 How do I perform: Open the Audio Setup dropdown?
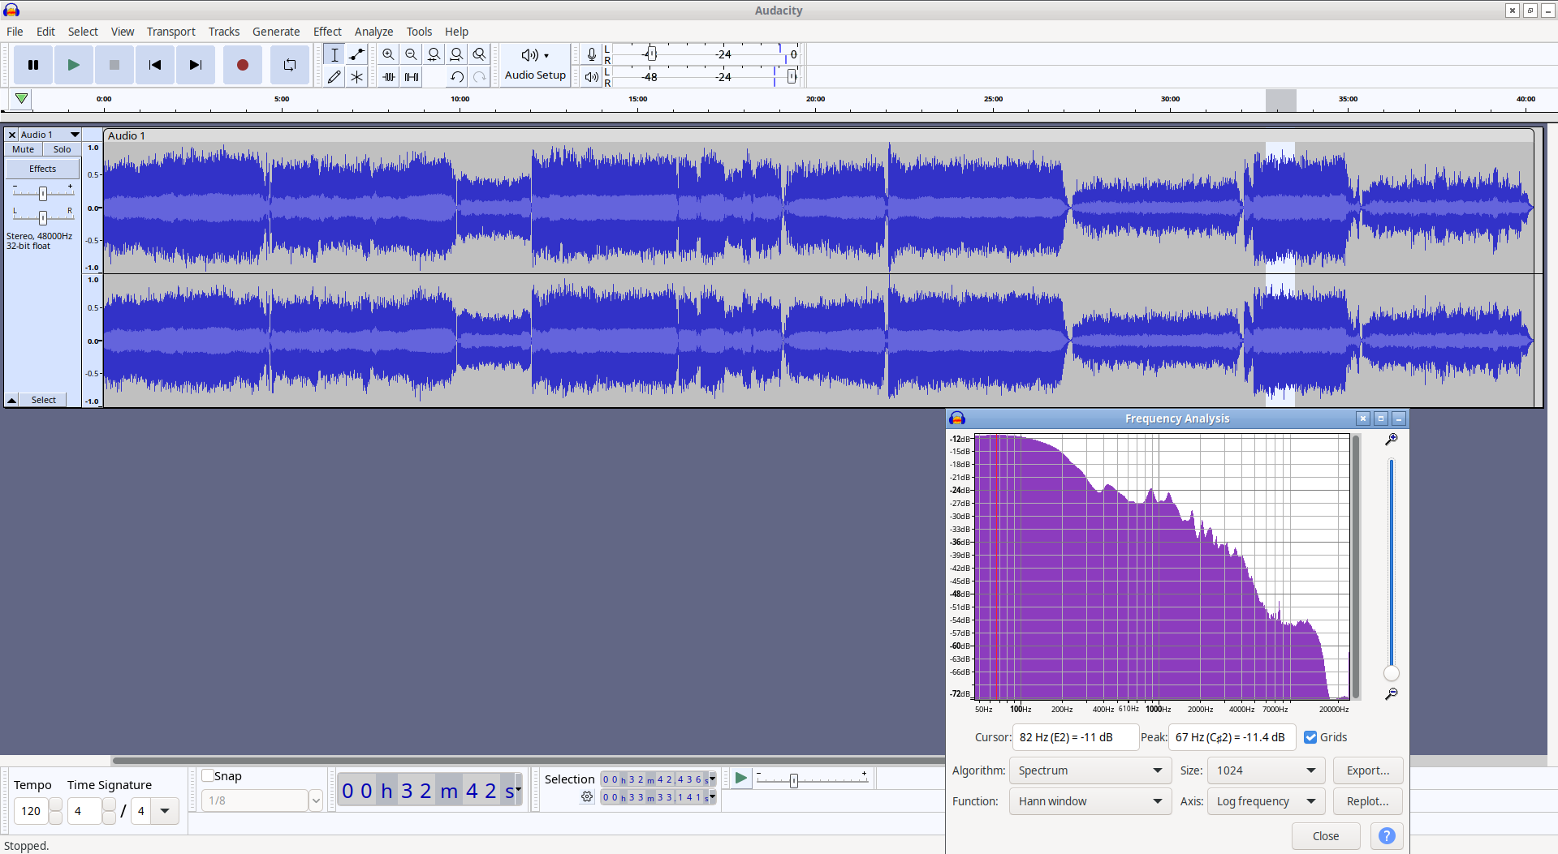coord(535,65)
